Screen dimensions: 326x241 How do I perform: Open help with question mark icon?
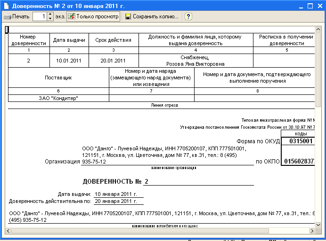[188, 16]
